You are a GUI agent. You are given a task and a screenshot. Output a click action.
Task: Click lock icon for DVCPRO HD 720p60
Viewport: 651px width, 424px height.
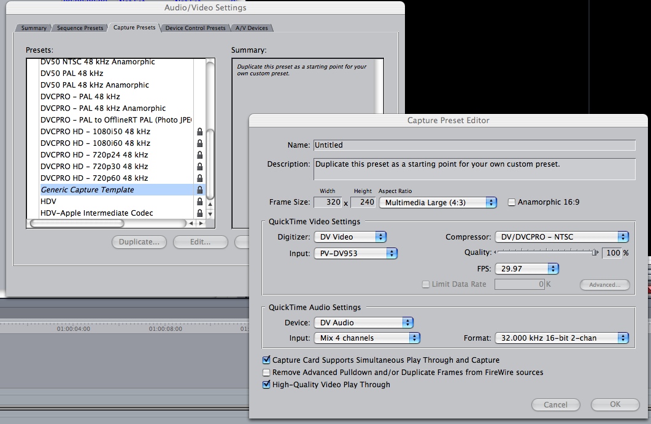point(199,178)
